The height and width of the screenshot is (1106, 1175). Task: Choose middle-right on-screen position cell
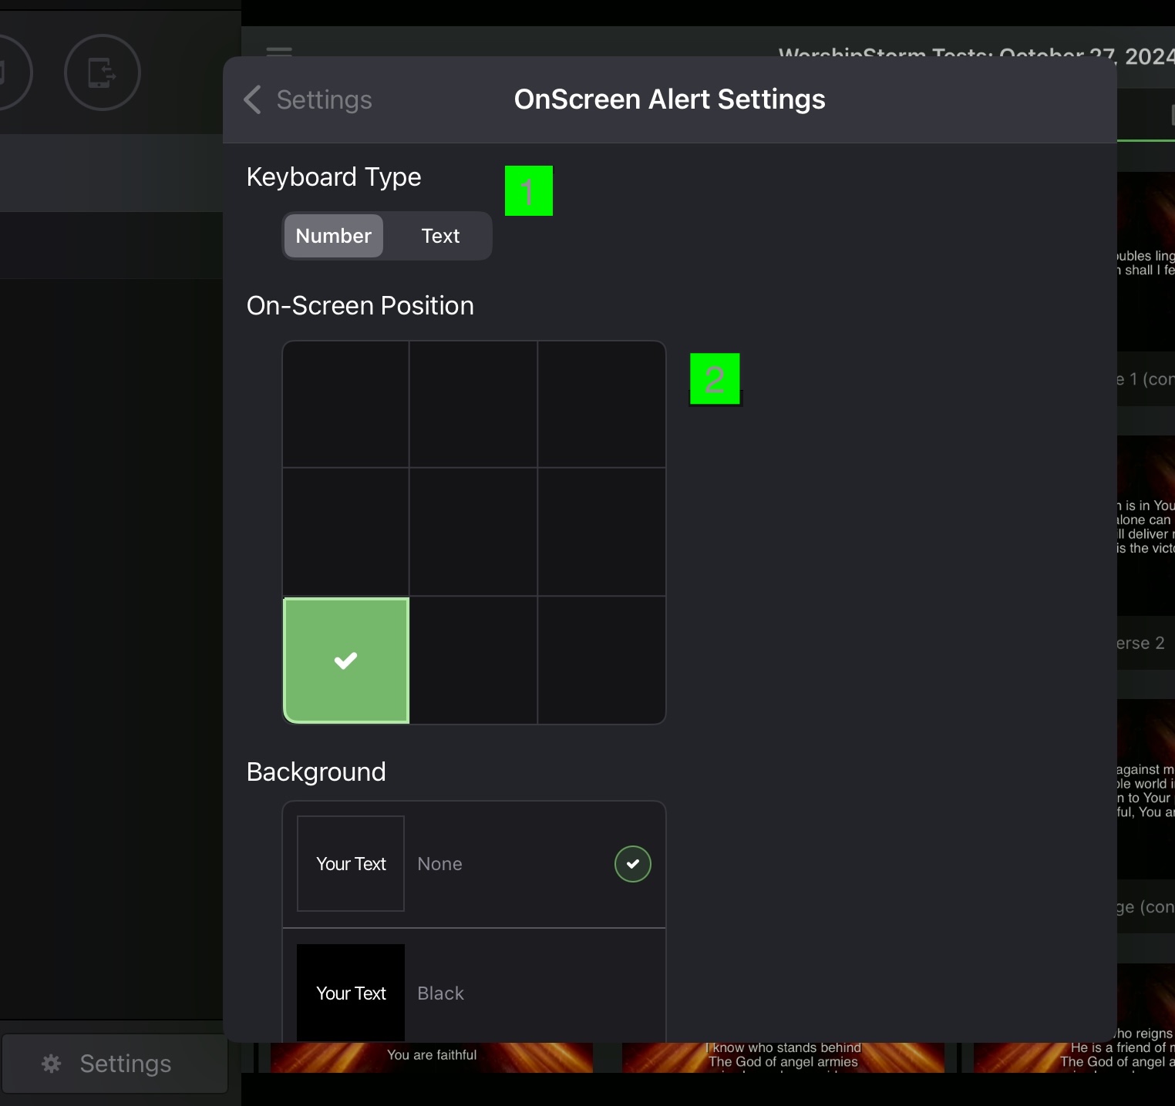pyautogui.click(x=601, y=532)
